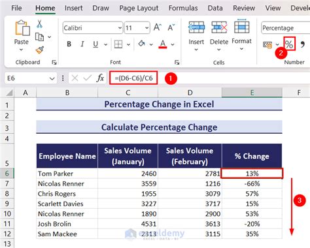Expand Fill Color options arrow
The width and height of the screenshot is (310, 248).
click(151, 44)
